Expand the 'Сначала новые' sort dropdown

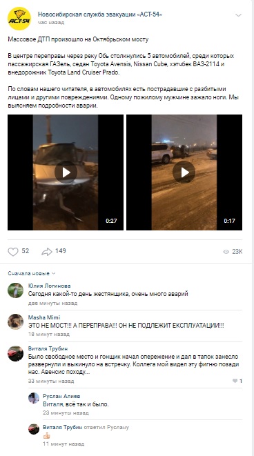(32, 273)
